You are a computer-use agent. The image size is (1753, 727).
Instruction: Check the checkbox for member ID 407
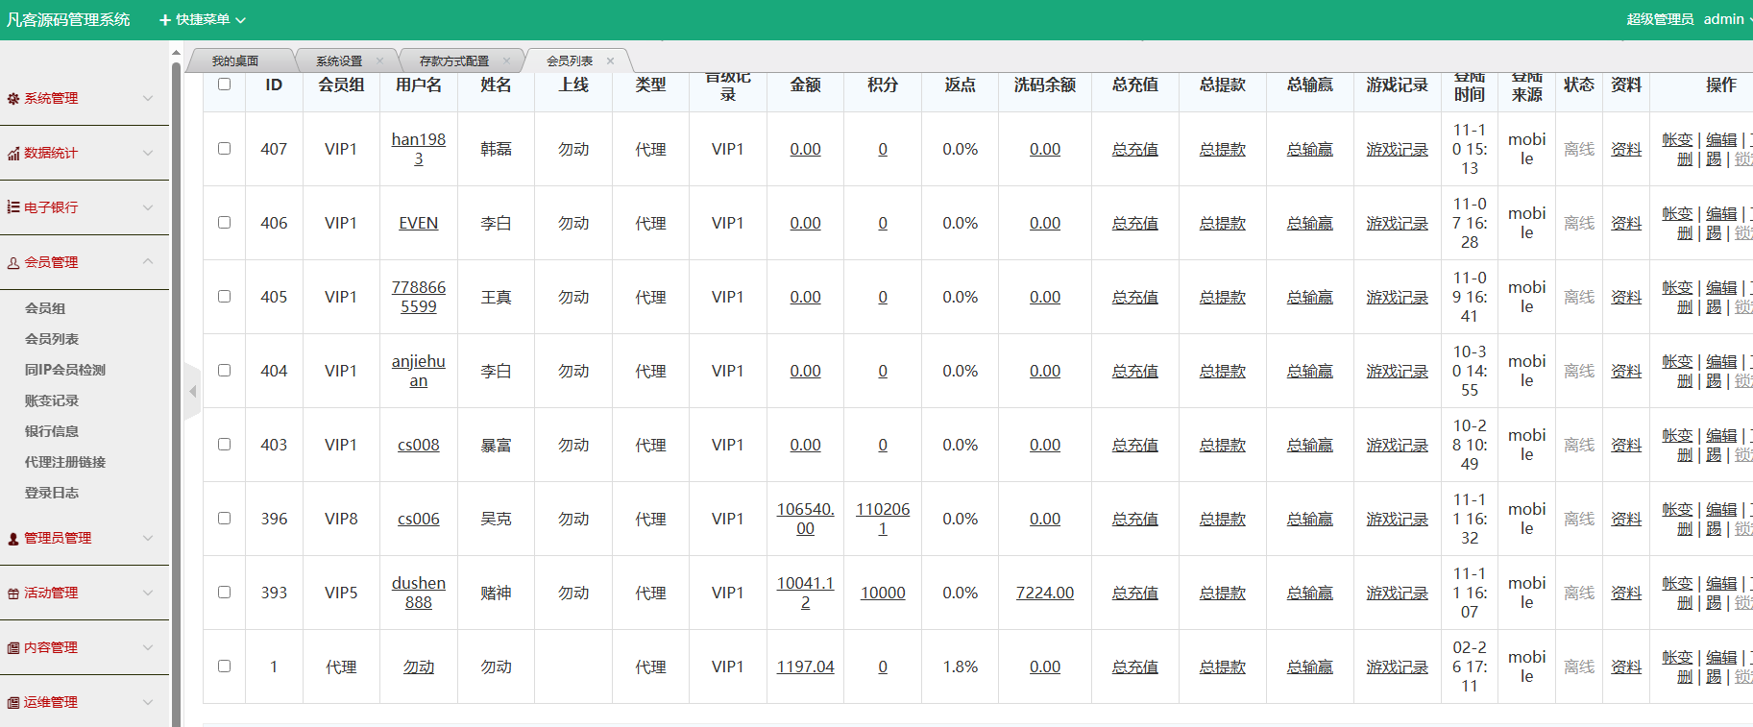pos(224,149)
